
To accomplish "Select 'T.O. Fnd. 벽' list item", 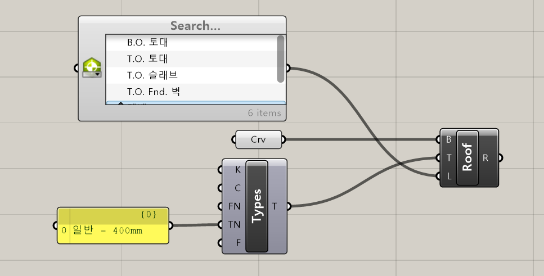I will [153, 91].
